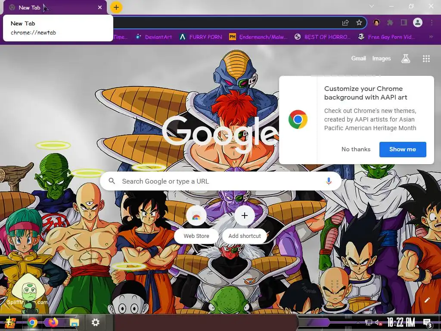Image resolution: width=441 pixels, height=331 pixels.
Task: Open the Google apps grid
Action: tap(426, 59)
